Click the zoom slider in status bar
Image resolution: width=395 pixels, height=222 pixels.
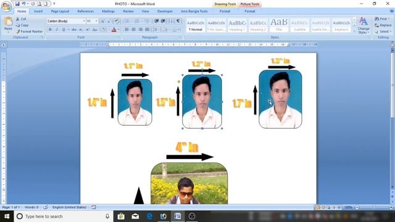click(x=373, y=207)
